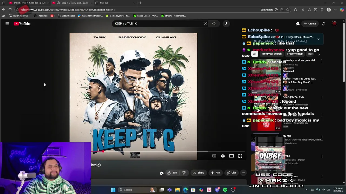Open the Enaira Stream bookmark

point(145,16)
